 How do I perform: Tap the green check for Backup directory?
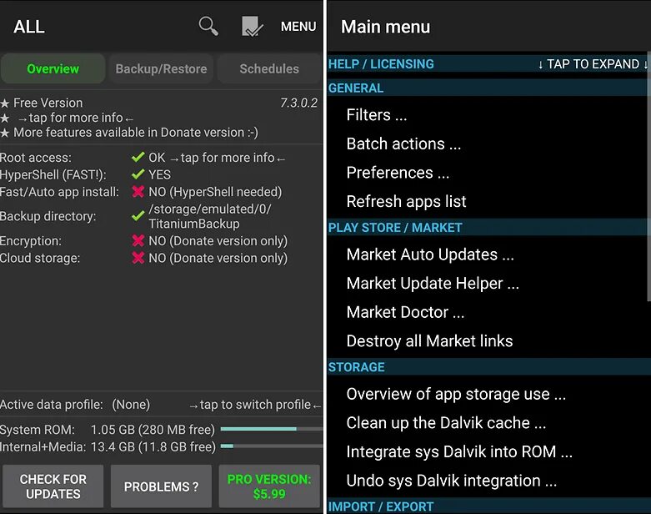[138, 216]
